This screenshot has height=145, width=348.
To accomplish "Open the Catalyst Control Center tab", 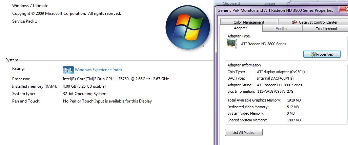I will (314, 22).
